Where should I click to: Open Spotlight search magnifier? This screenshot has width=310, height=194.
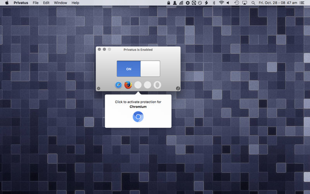[x=253, y=3]
